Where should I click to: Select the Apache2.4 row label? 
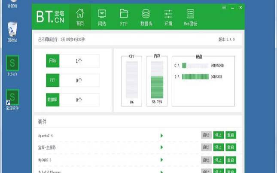click(46, 136)
